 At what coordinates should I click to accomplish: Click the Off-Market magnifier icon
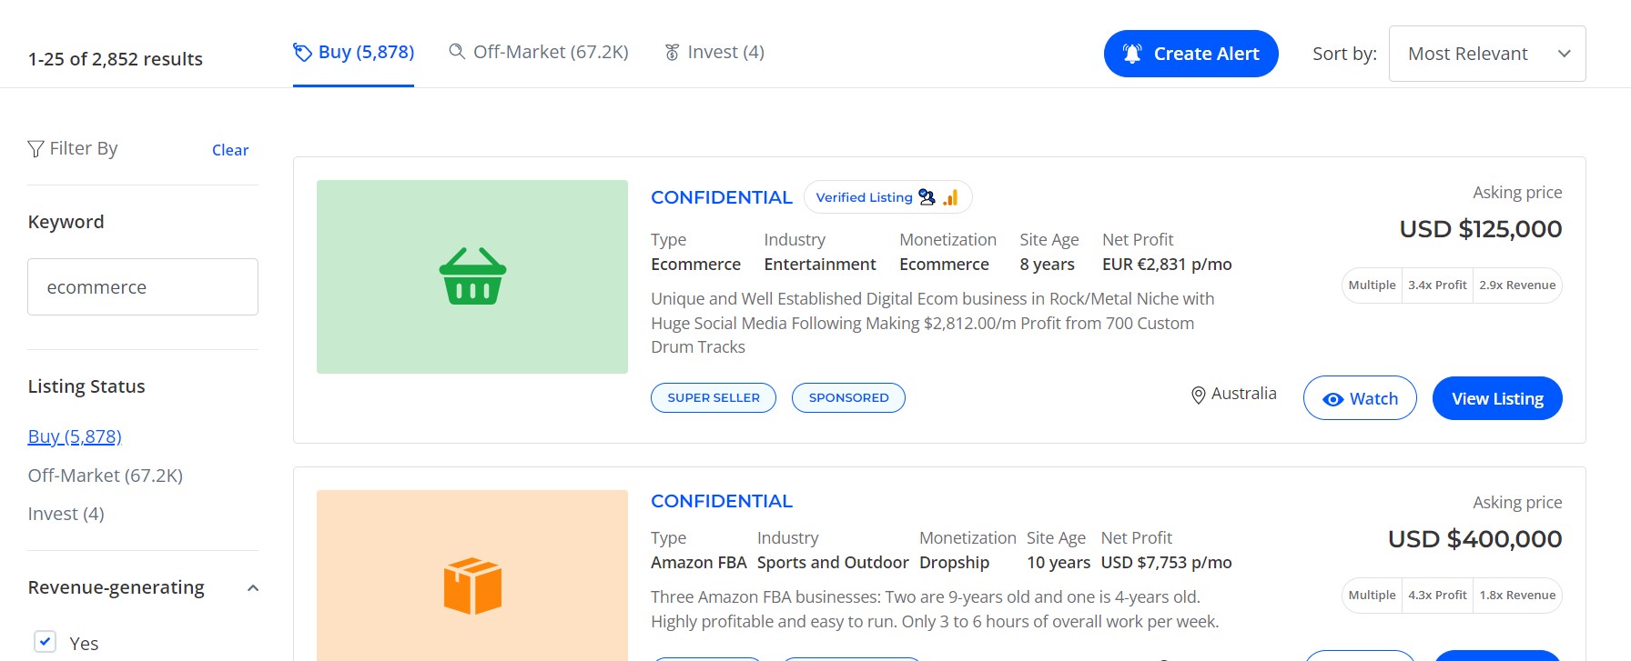[x=457, y=52]
